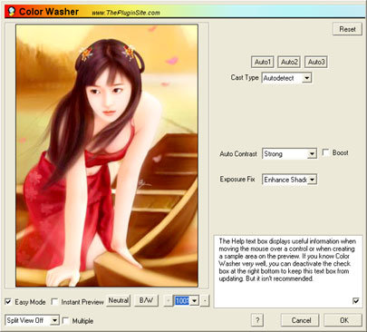Image resolution: width=367 pixels, height=332 pixels.
Task: Click the Cast Type label
Action: coord(245,77)
